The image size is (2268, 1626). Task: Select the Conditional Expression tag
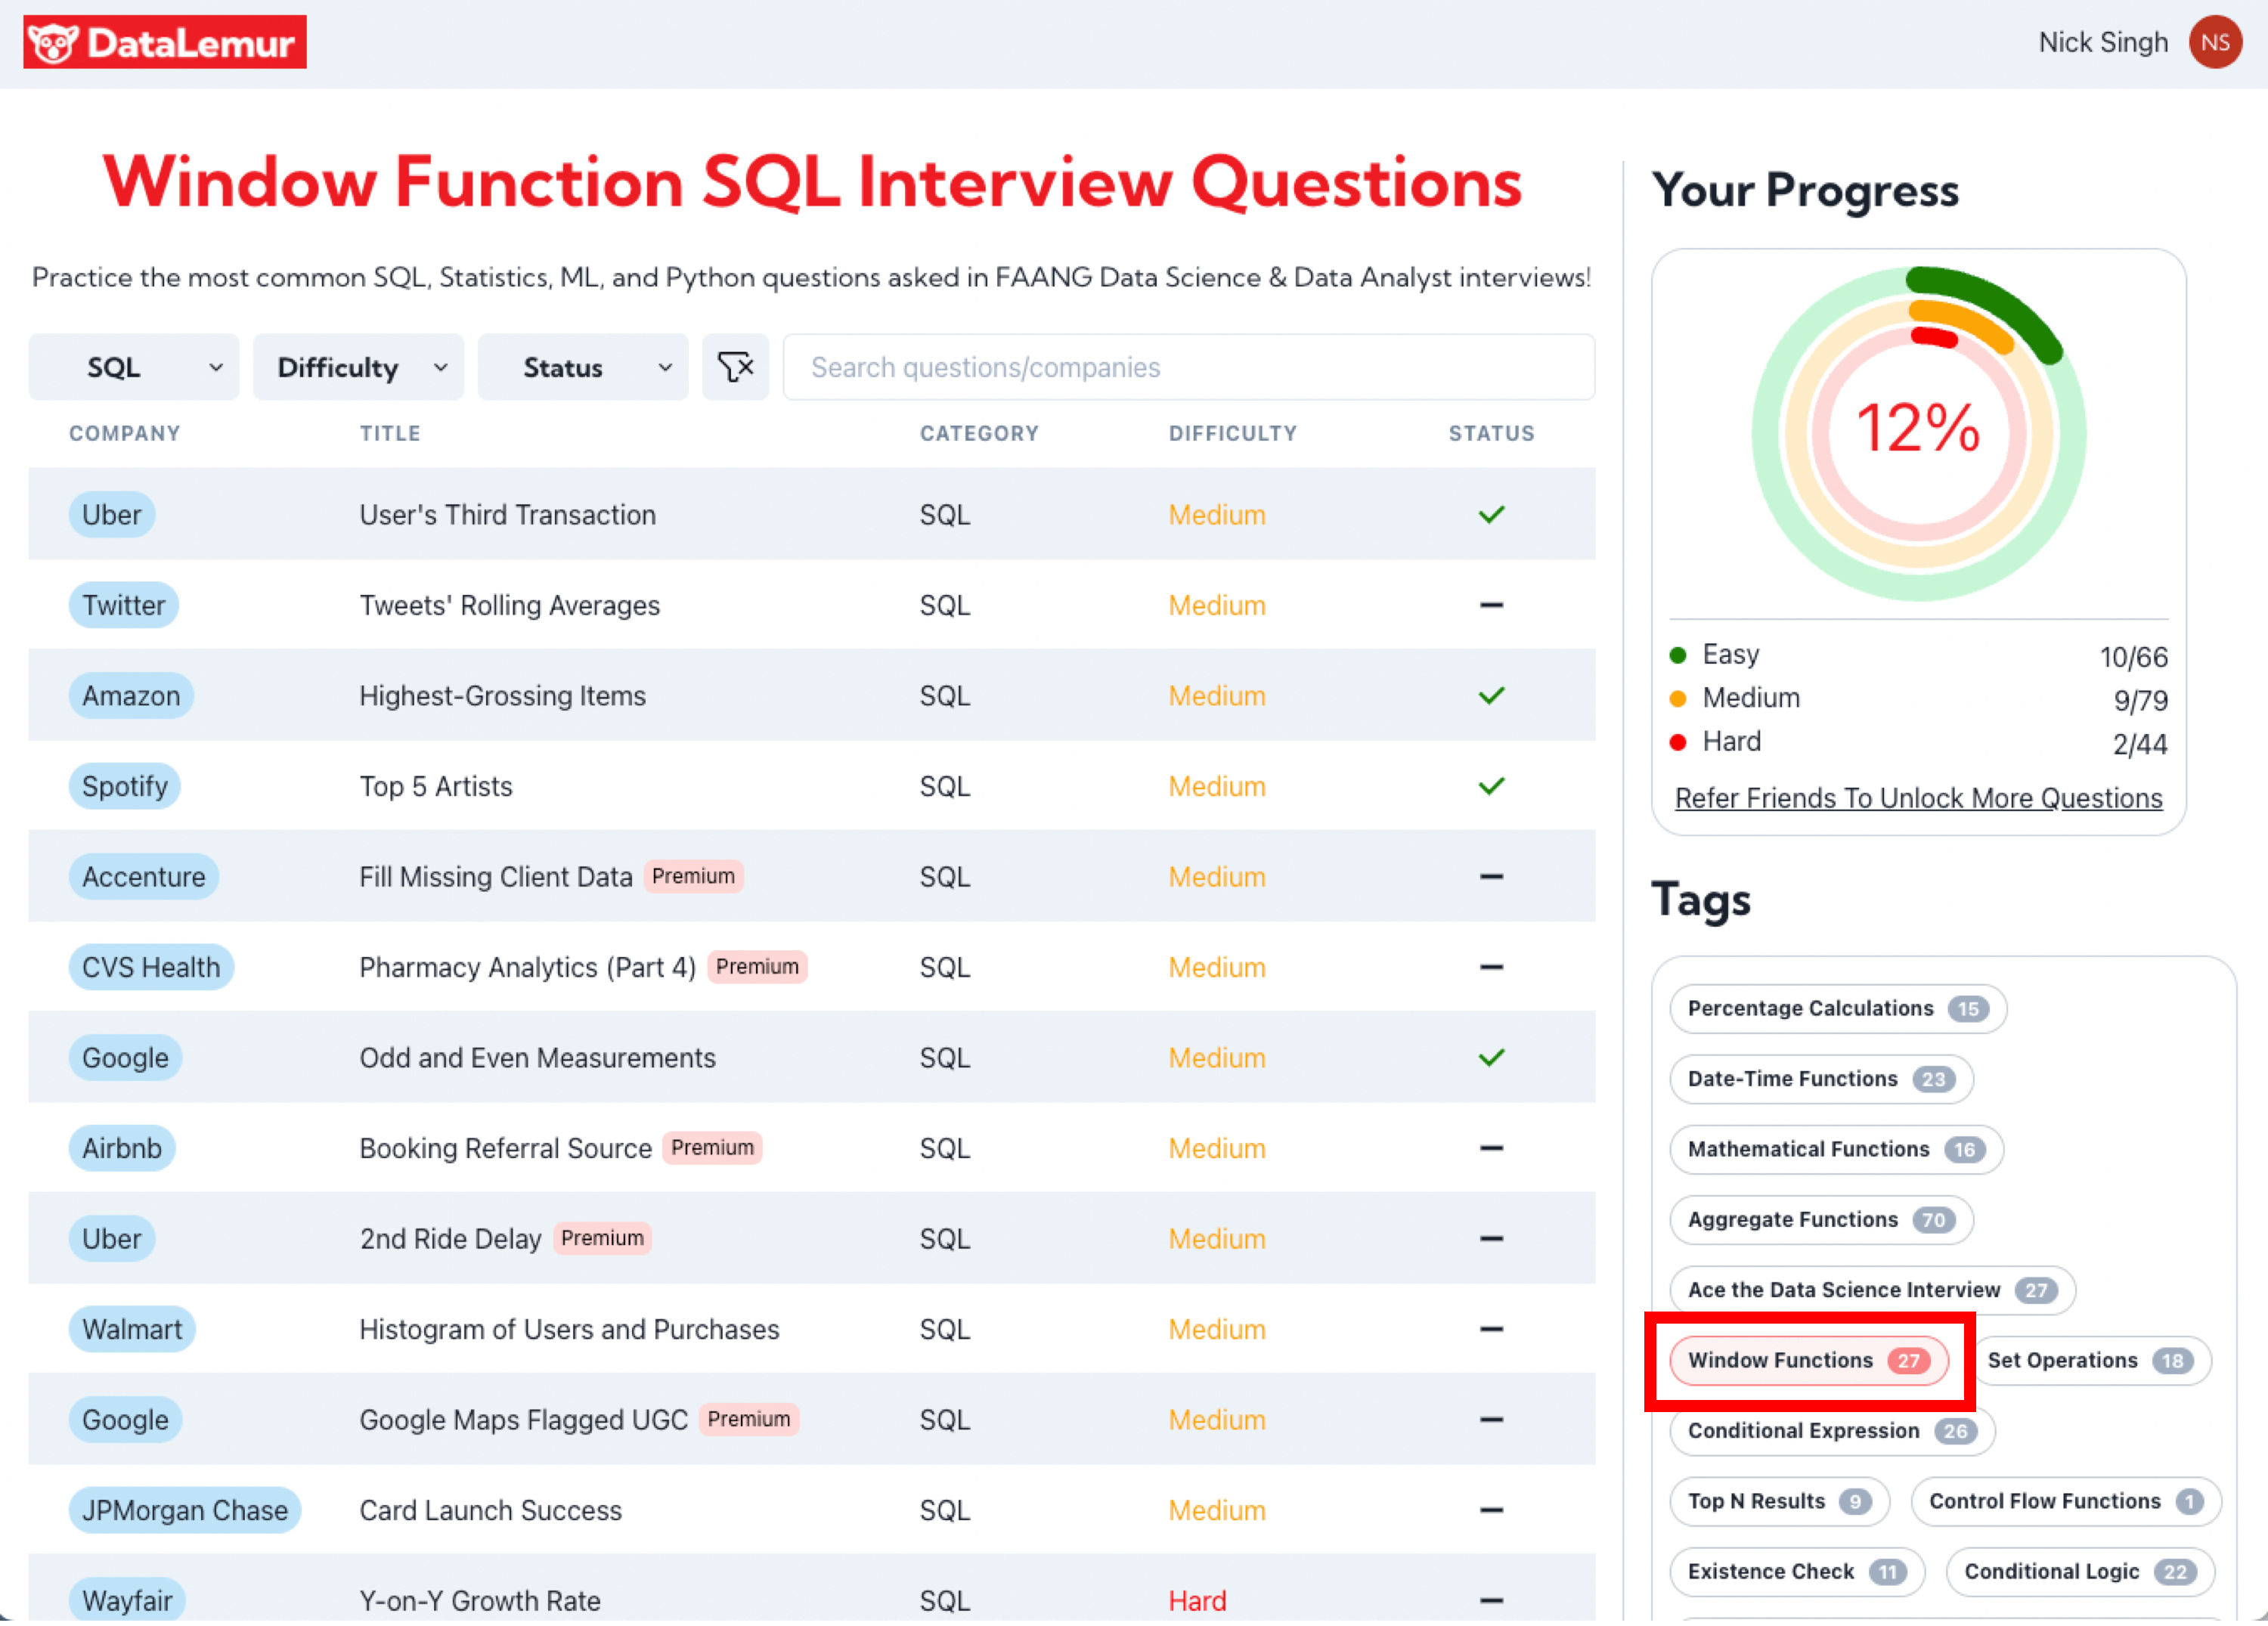[1832, 1431]
